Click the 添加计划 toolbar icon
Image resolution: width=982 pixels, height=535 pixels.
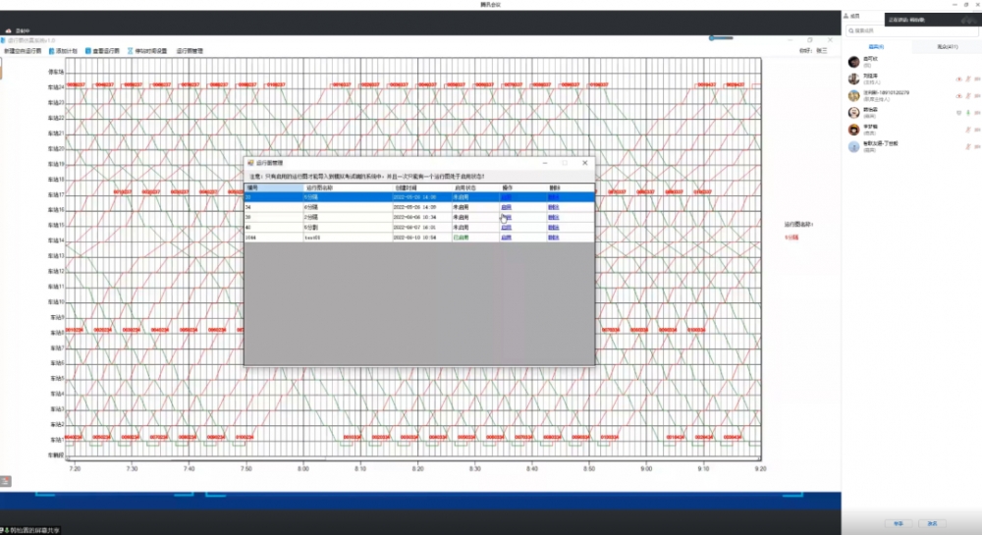point(52,50)
